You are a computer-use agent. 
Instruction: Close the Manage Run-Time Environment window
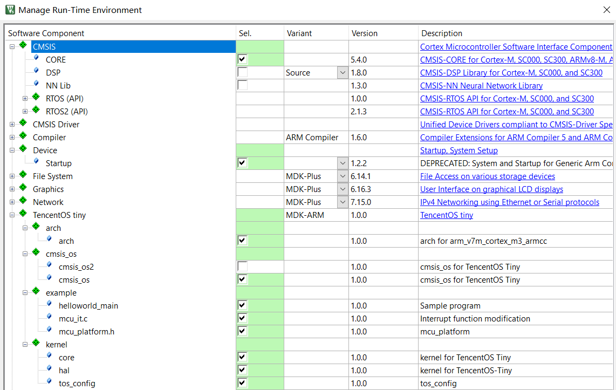(x=607, y=10)
